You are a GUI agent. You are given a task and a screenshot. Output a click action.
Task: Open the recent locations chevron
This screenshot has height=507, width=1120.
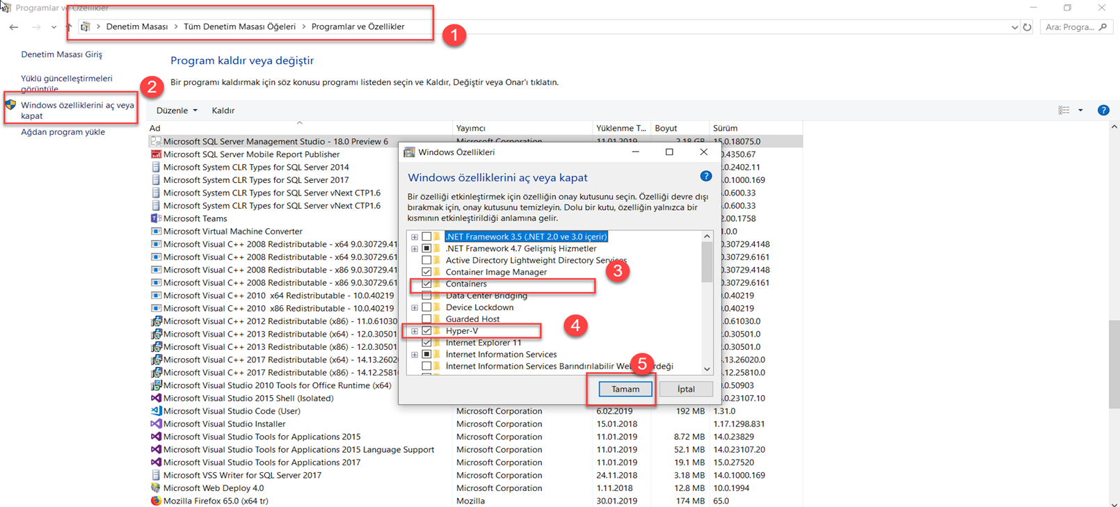pos(54,27)
